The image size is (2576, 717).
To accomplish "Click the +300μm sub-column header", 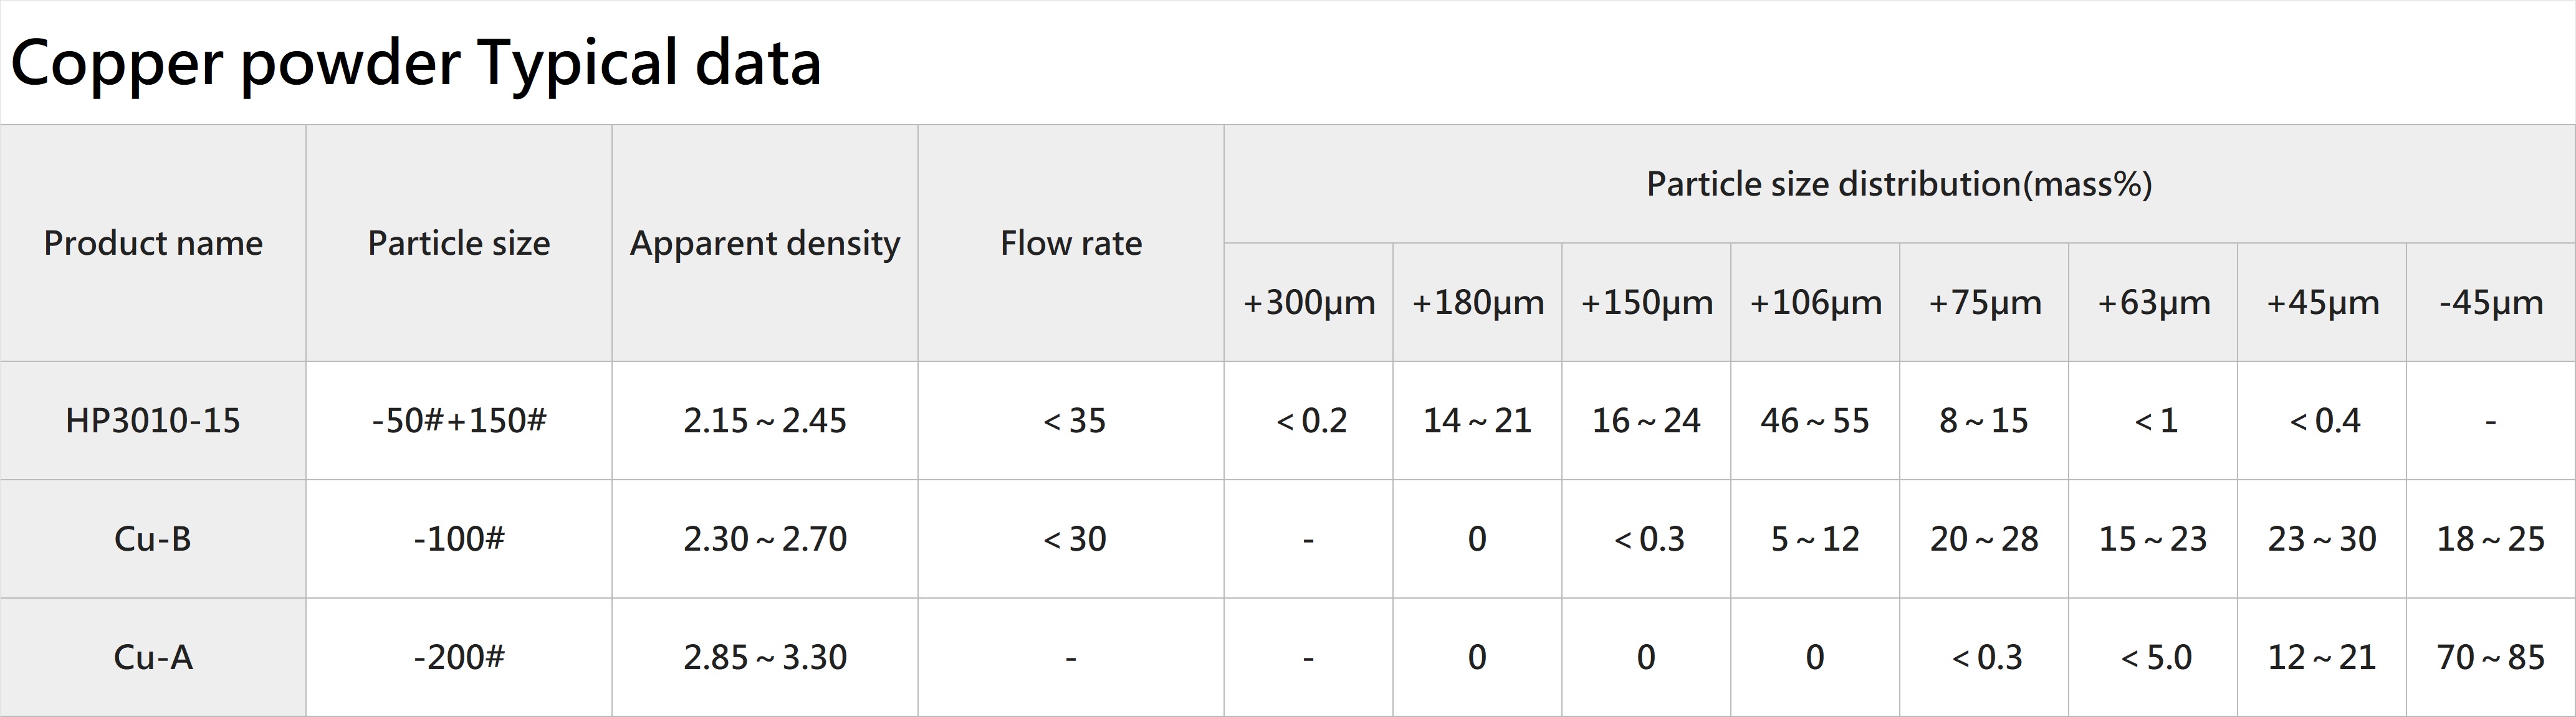I will 1309,302.
